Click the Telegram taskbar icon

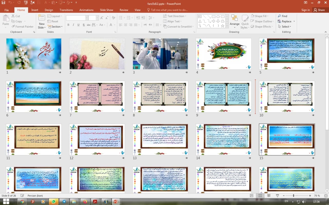click(x=64, y=202)
